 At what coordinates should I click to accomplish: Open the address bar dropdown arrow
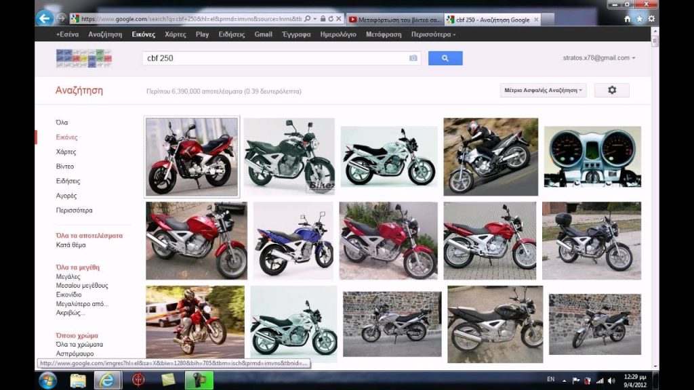(315, 19)
